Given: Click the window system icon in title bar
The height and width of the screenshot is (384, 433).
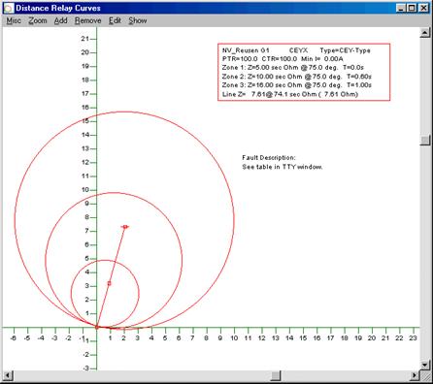Looking at the screenshot, I should 9,8.
